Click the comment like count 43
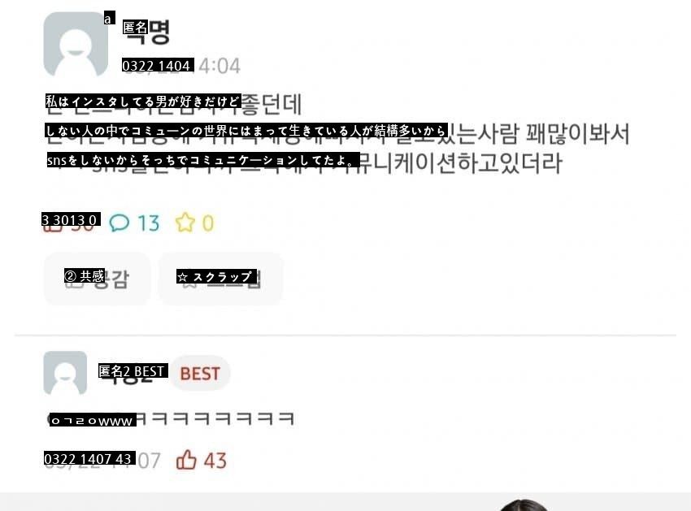The height and width of the screenshot is (511, 691). (x=215, y=461)
